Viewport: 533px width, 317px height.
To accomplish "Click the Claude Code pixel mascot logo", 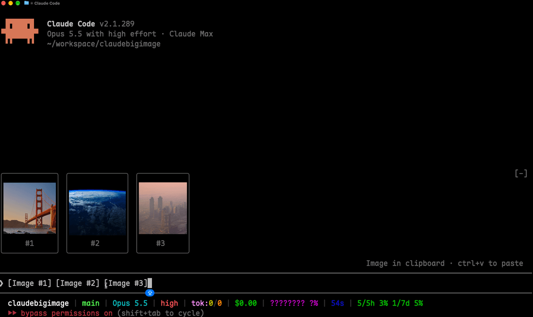I will click(20, 31).
